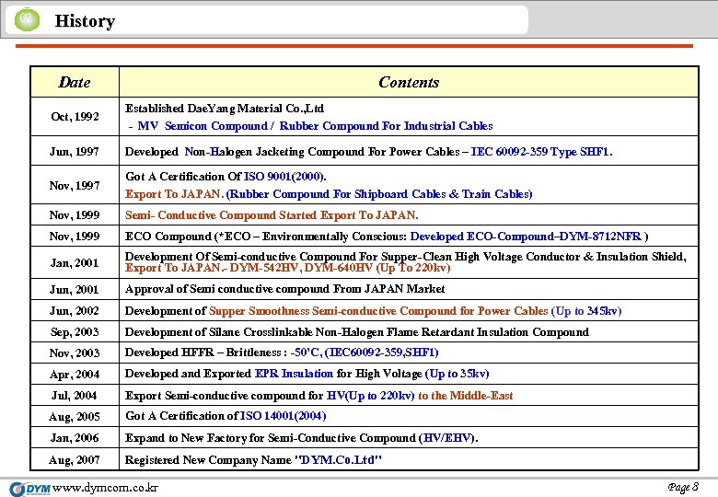Select 'Got A Certification Of ISO 9001(2000).' line
This screenshot has width=718, height=497.
pyautogui.click(x=226, y=177)
